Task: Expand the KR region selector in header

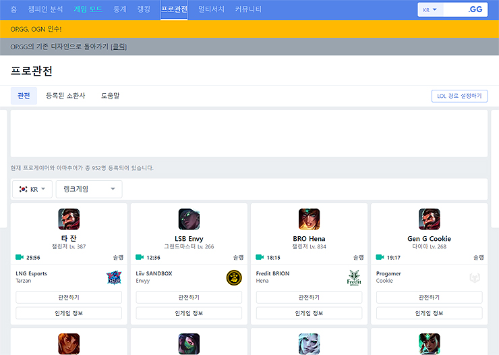Action: (430, 10)
